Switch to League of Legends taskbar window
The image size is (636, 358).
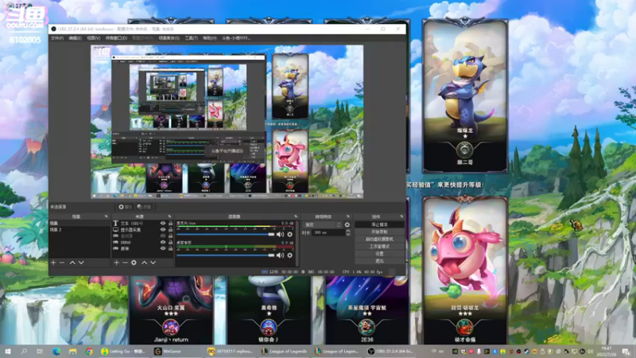pyautogui.click(x=285, y=351)
